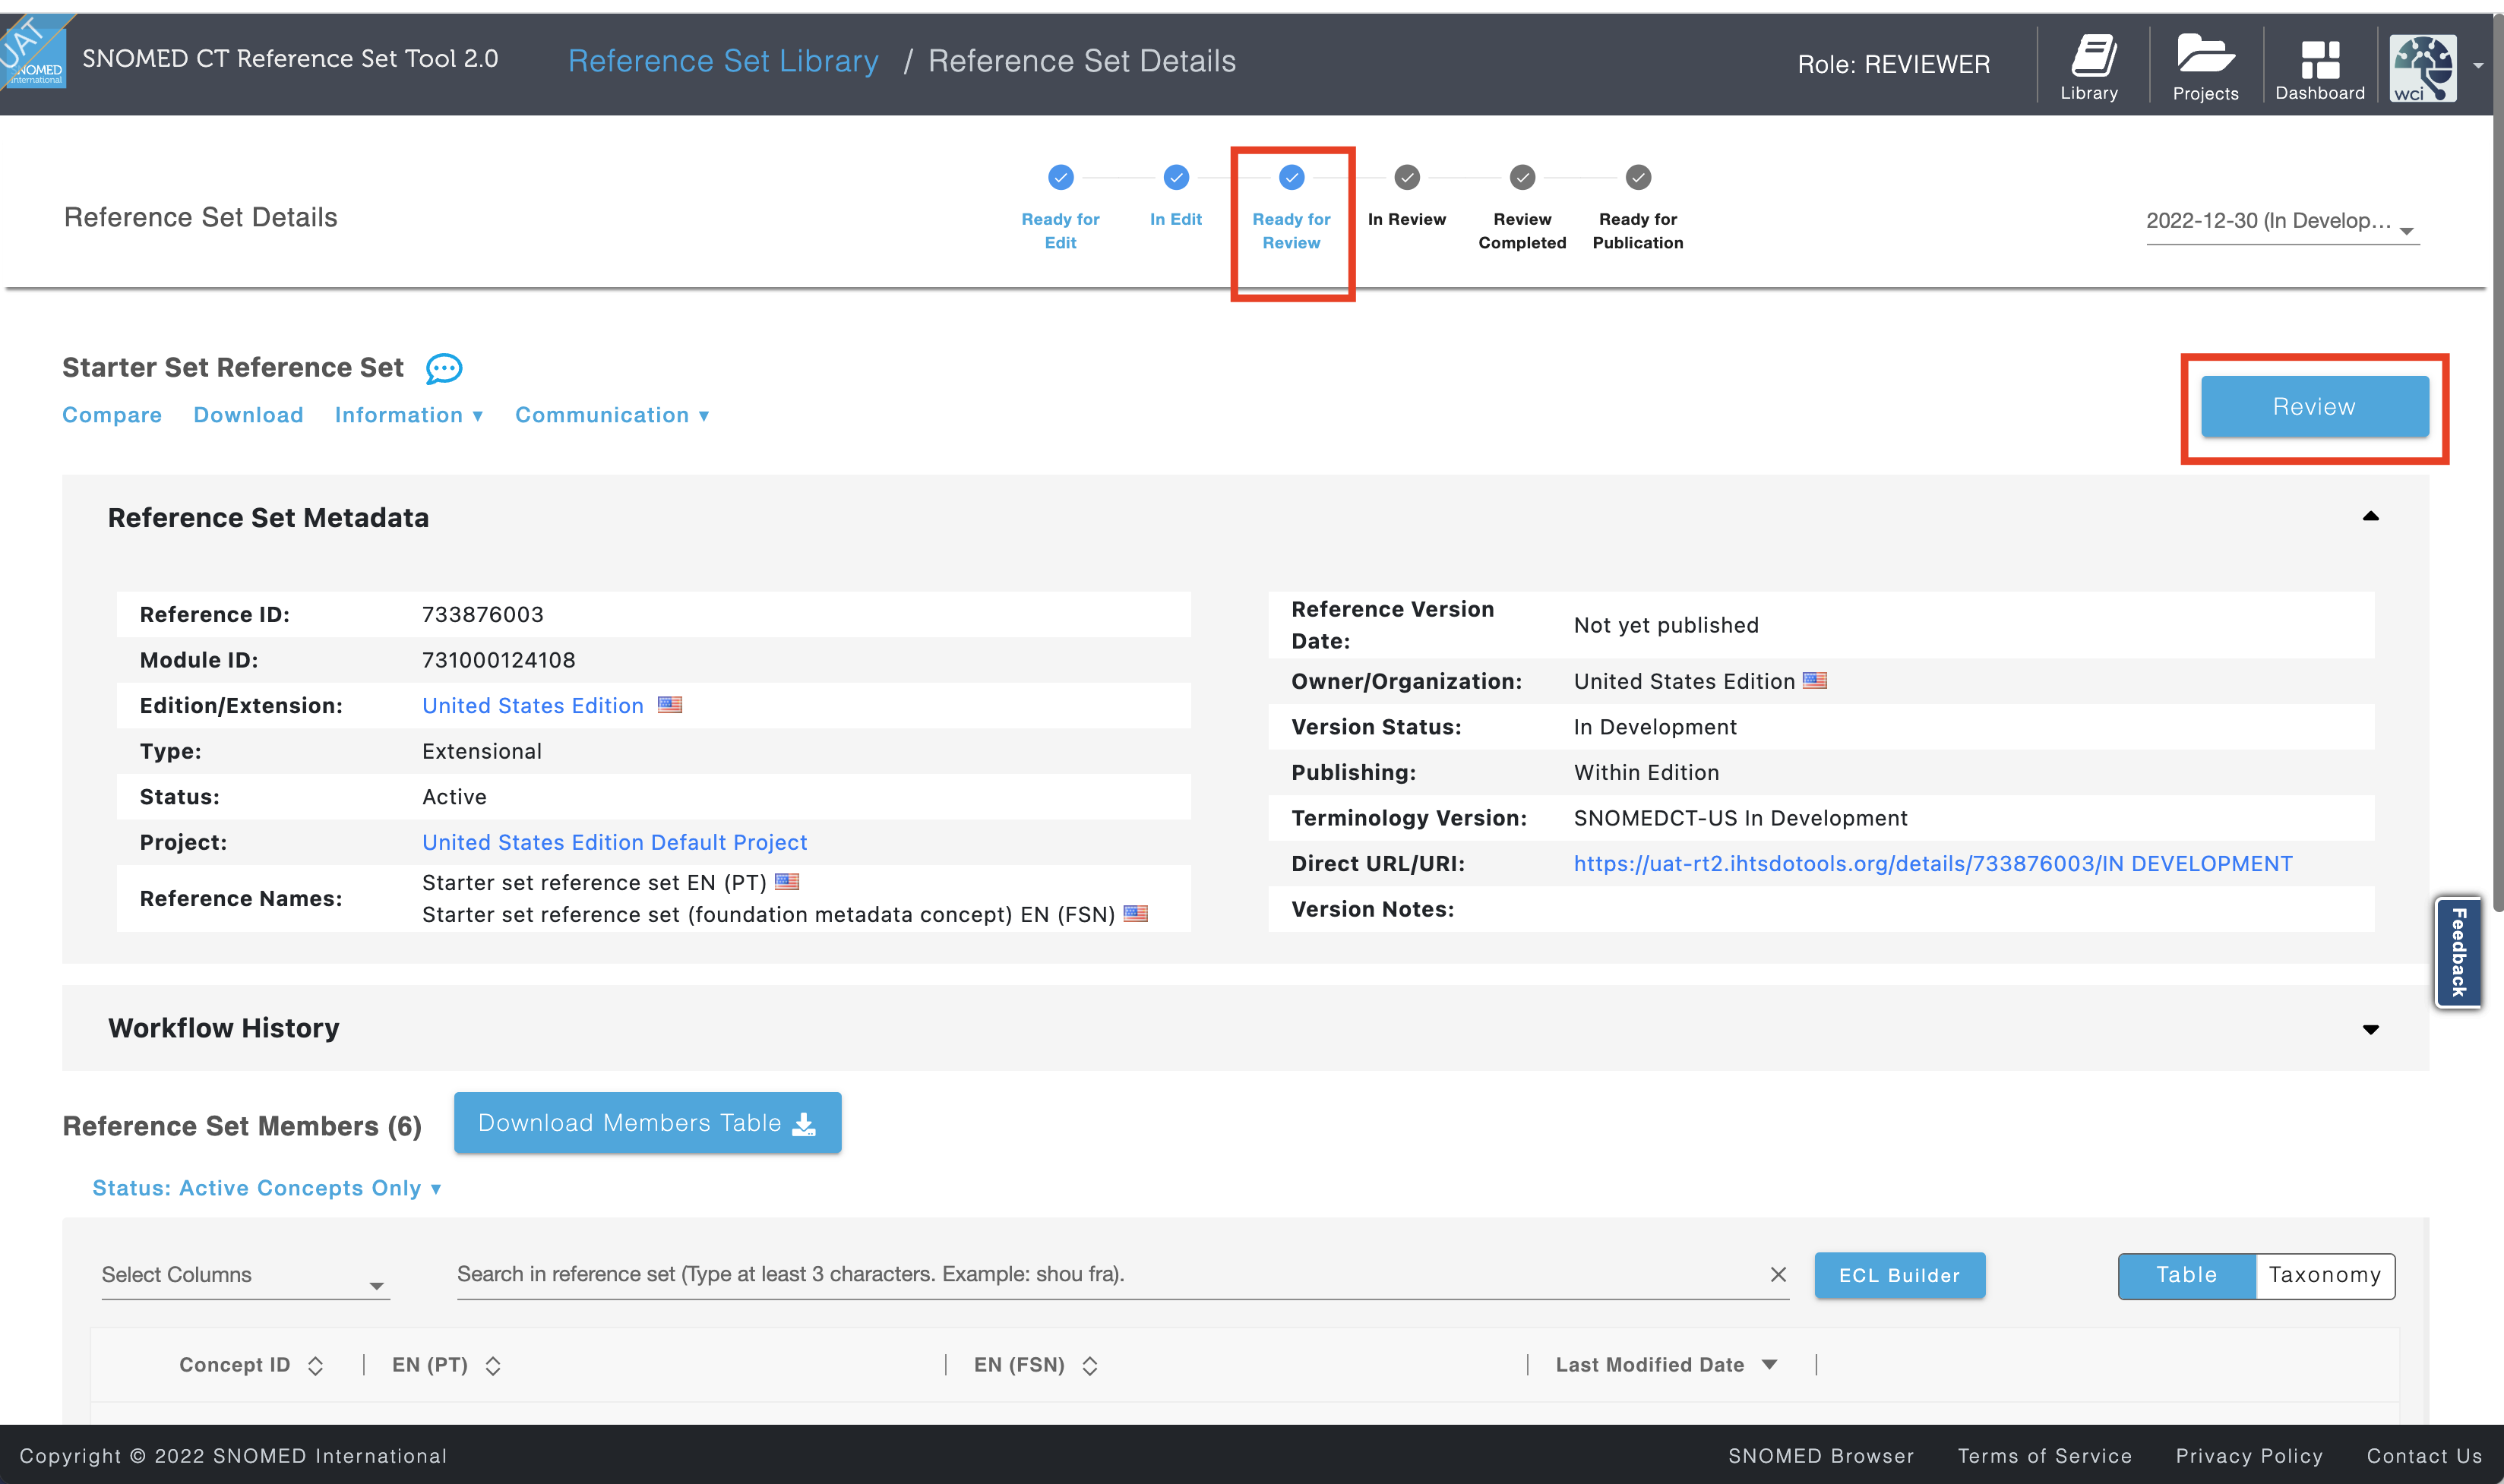Open Terms of Service footer link

(x=2044, y=1456)
